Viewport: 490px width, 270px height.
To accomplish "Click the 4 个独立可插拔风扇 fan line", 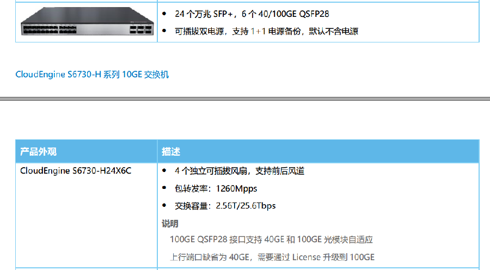I will [240, 171].
